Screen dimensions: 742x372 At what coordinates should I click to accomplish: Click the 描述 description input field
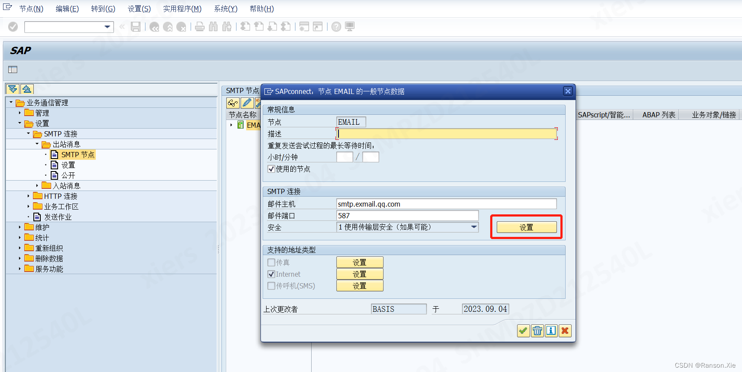(447, 134)
